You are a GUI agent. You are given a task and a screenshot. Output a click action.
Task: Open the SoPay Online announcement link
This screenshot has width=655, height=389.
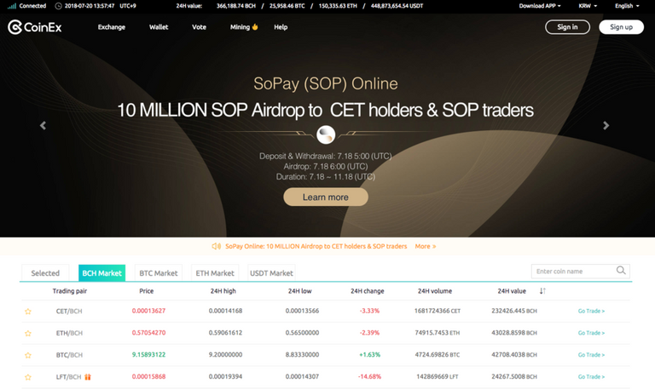pyautogui.click(x=316, y=246)
